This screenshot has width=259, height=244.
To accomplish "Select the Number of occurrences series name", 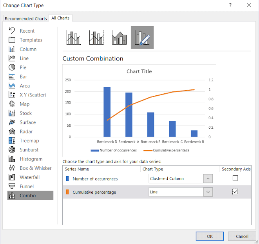I will [x=95, y=179].
